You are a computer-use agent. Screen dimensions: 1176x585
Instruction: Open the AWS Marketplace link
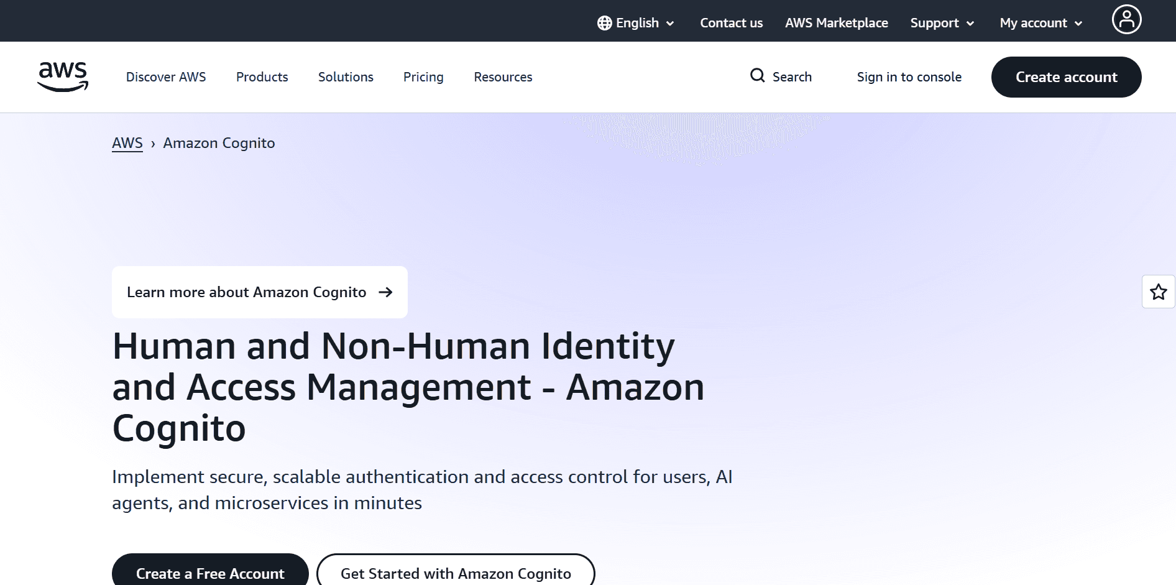[836, 23]
